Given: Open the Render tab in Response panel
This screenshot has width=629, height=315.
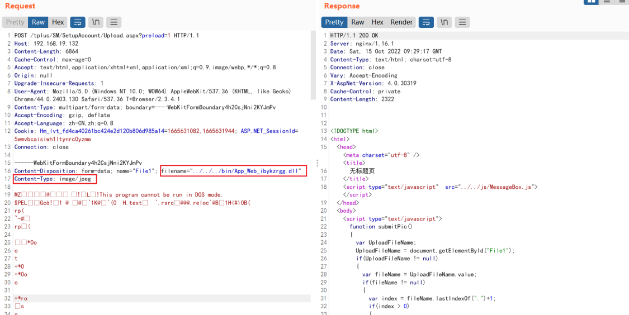Looking at the screenshot, I should [x=401, y=22].
